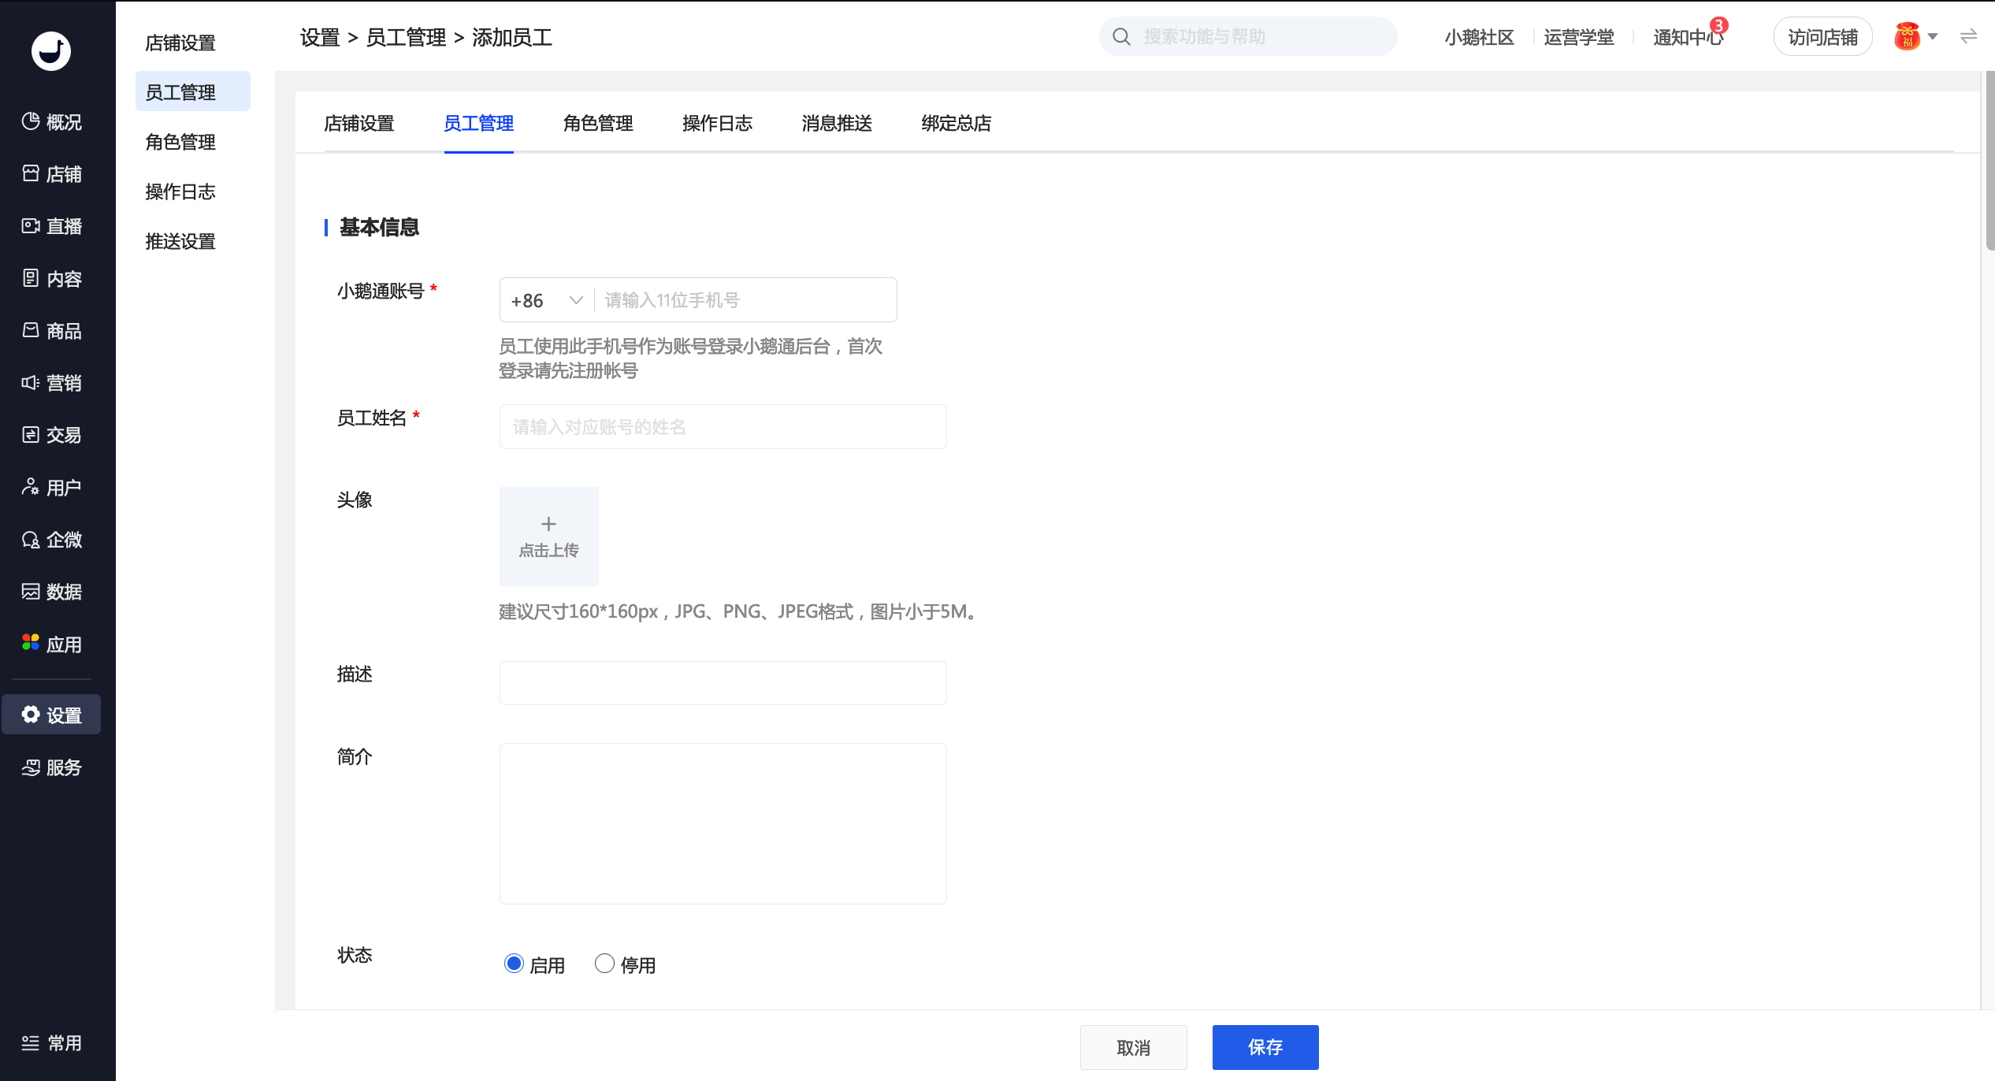Open 交易 transactions section

52,435
